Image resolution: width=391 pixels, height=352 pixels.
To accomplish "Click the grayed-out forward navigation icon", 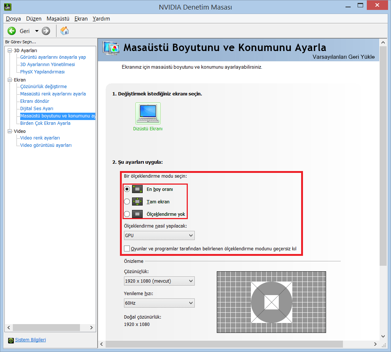I will [45, 31].
